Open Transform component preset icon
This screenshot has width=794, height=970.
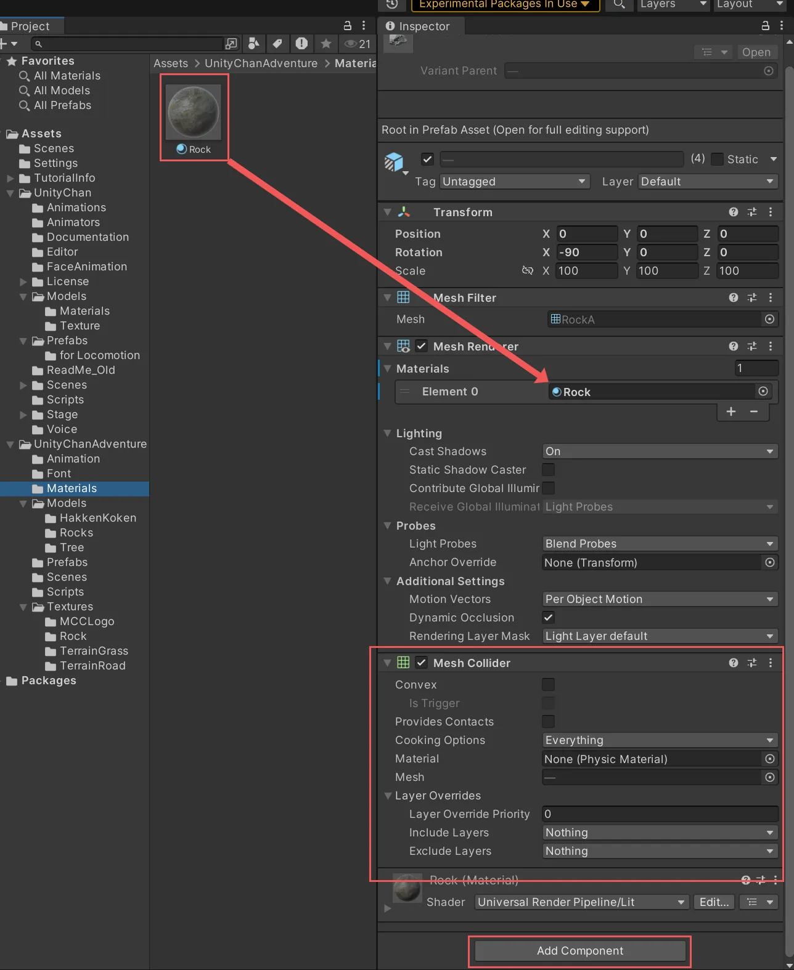[751, 212]
